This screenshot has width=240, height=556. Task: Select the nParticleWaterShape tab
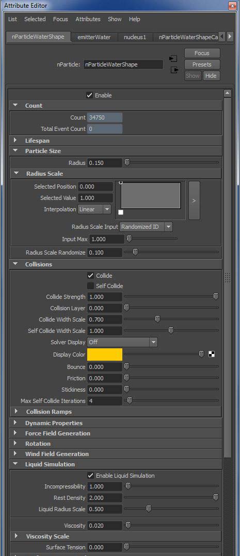click(x=39, y=37)
